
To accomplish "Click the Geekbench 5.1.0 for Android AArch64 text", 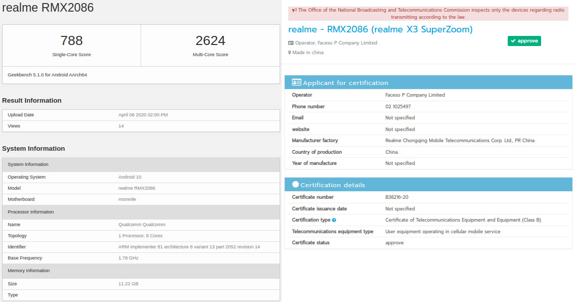I will [x=48, y=74].
